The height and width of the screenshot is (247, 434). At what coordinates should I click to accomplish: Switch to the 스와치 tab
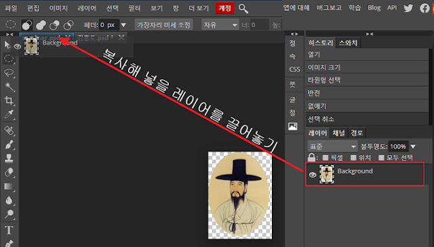(x=348, y=43)
